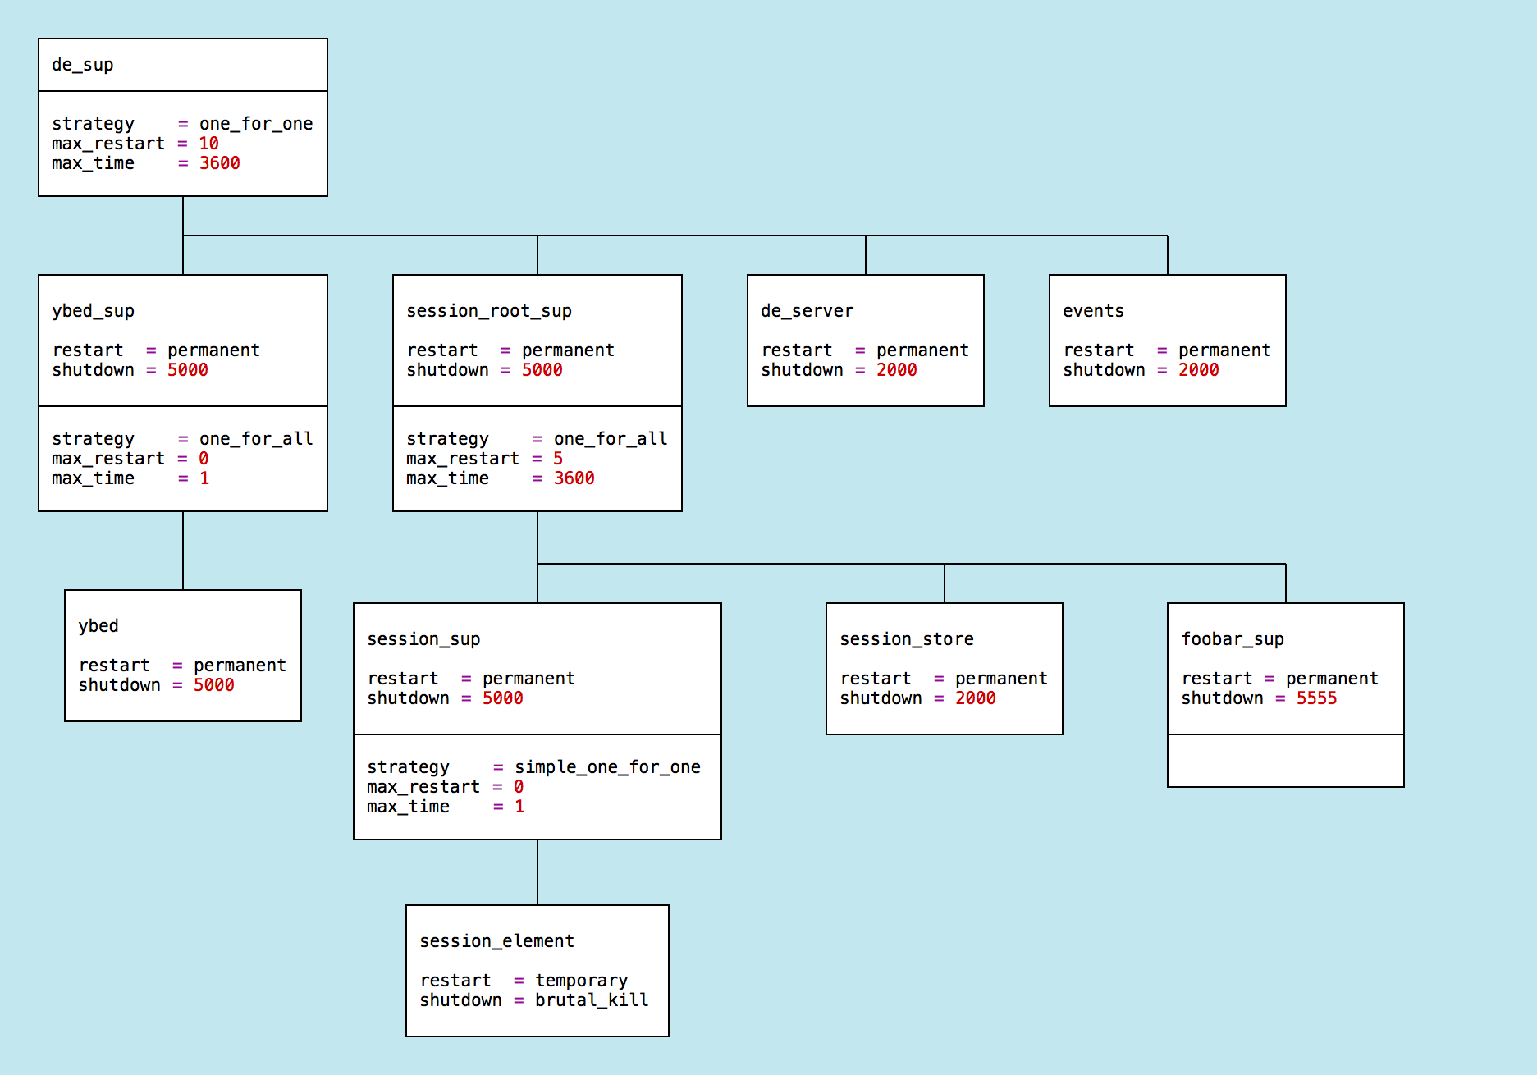Select the session_store node title
Viewport: 1537px width, 1075px height.
(x=907, y=639)
